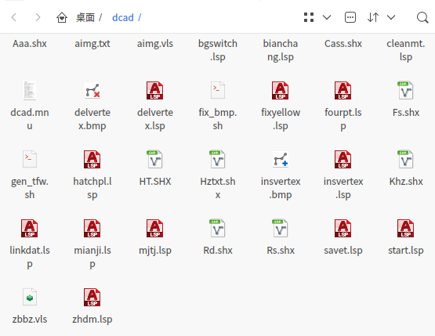Select the insvertex.bmp image icon

point(281,160)
